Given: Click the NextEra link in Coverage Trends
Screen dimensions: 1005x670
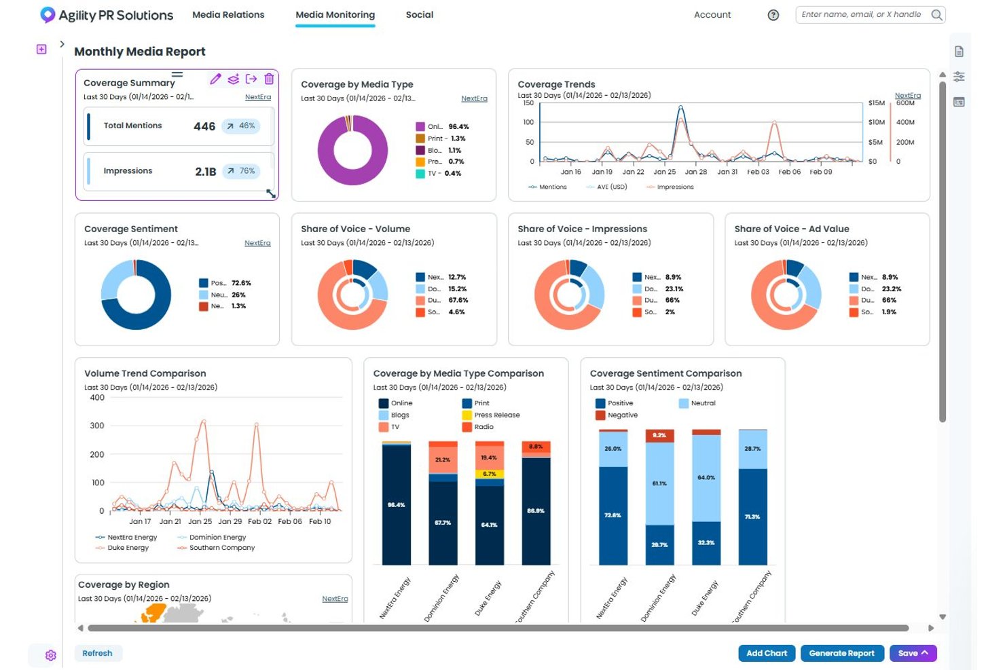Looking at the screenshot, I should tap(908, 96).
